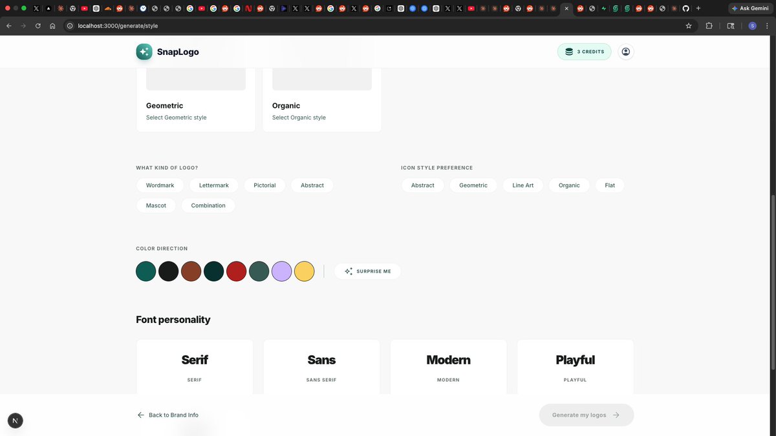Image resolution: width=776 pixels, height=436 pixels.
Task: Choose the Pictorial logo type chip
Action: point(264,185)
